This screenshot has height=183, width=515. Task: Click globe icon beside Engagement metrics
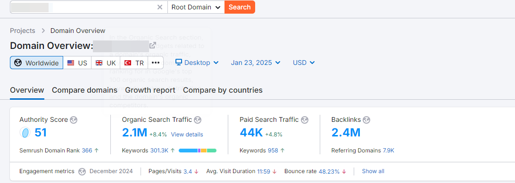(x=82, y=171)
